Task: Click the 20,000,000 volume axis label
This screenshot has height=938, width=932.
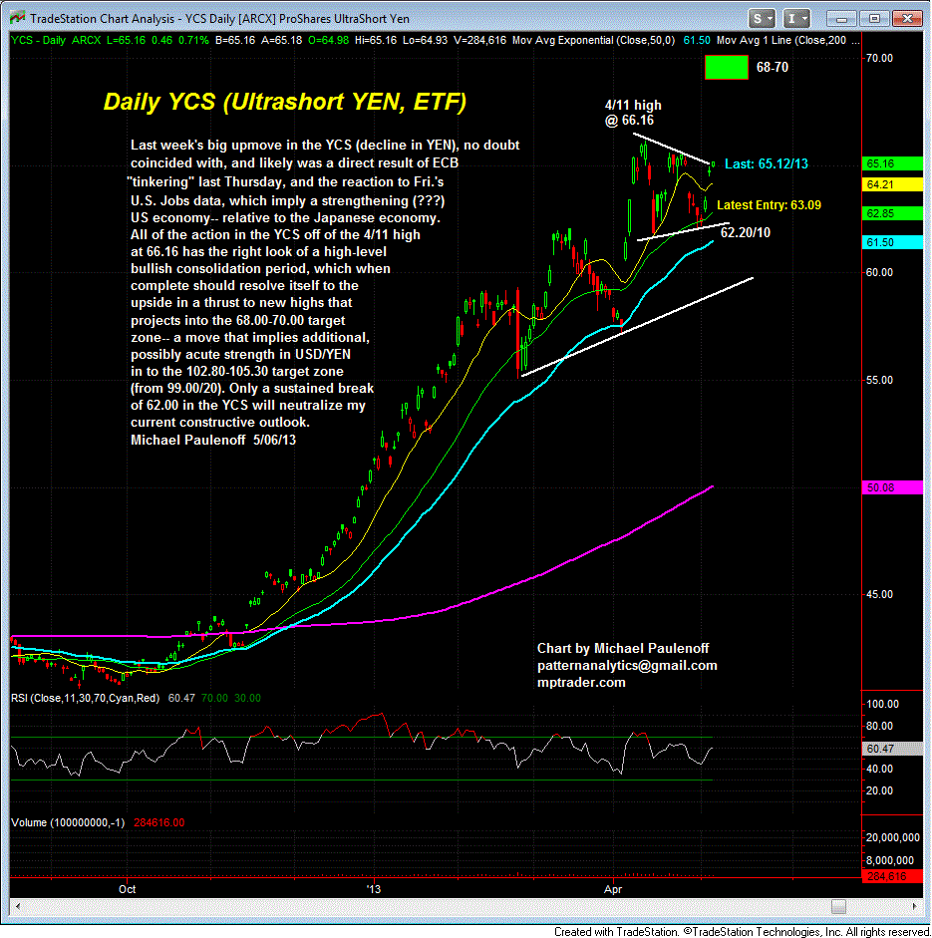Action: pyautogui.click(x=892, y=837)
